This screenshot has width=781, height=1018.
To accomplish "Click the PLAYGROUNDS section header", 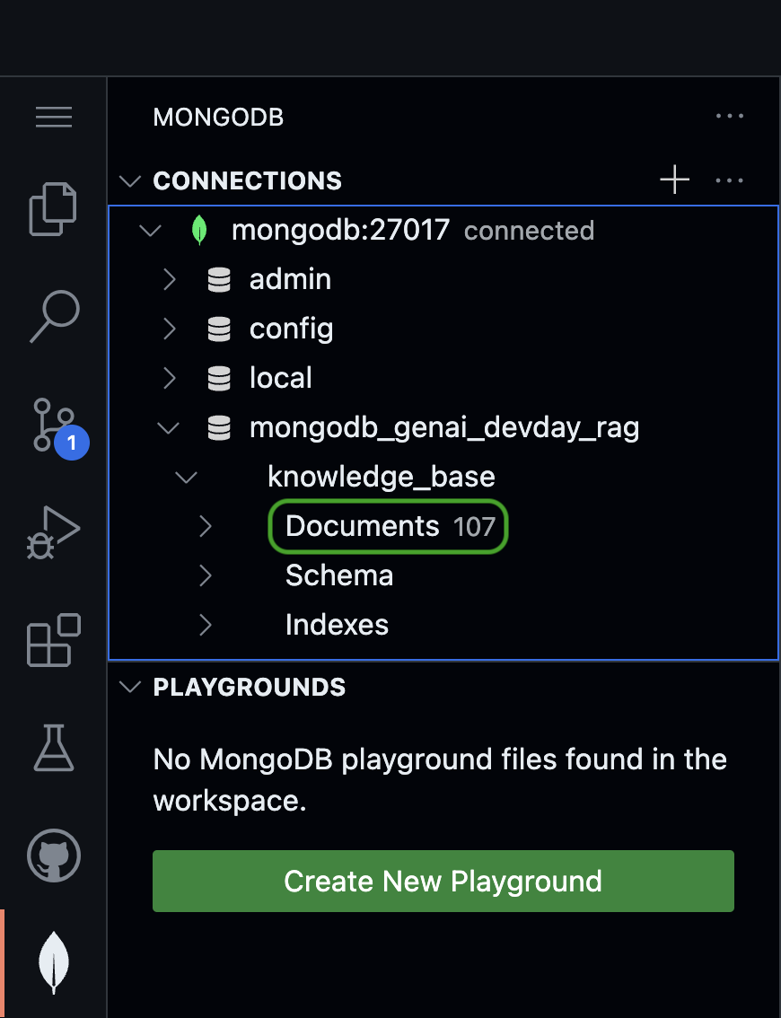I will pos(250,687).
